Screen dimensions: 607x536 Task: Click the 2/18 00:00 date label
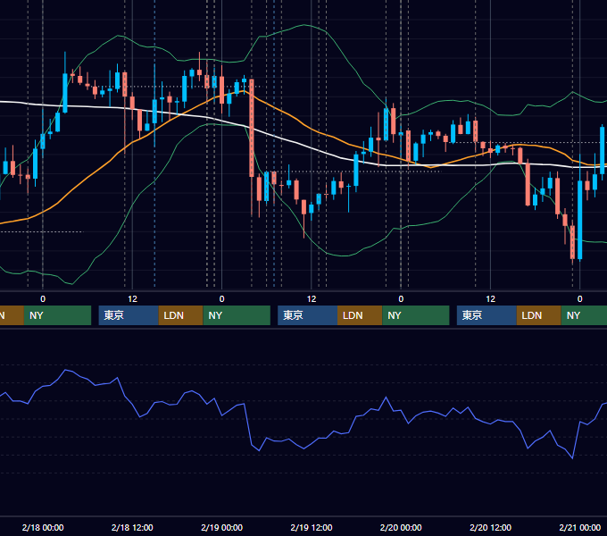click(x=43, y=527)
